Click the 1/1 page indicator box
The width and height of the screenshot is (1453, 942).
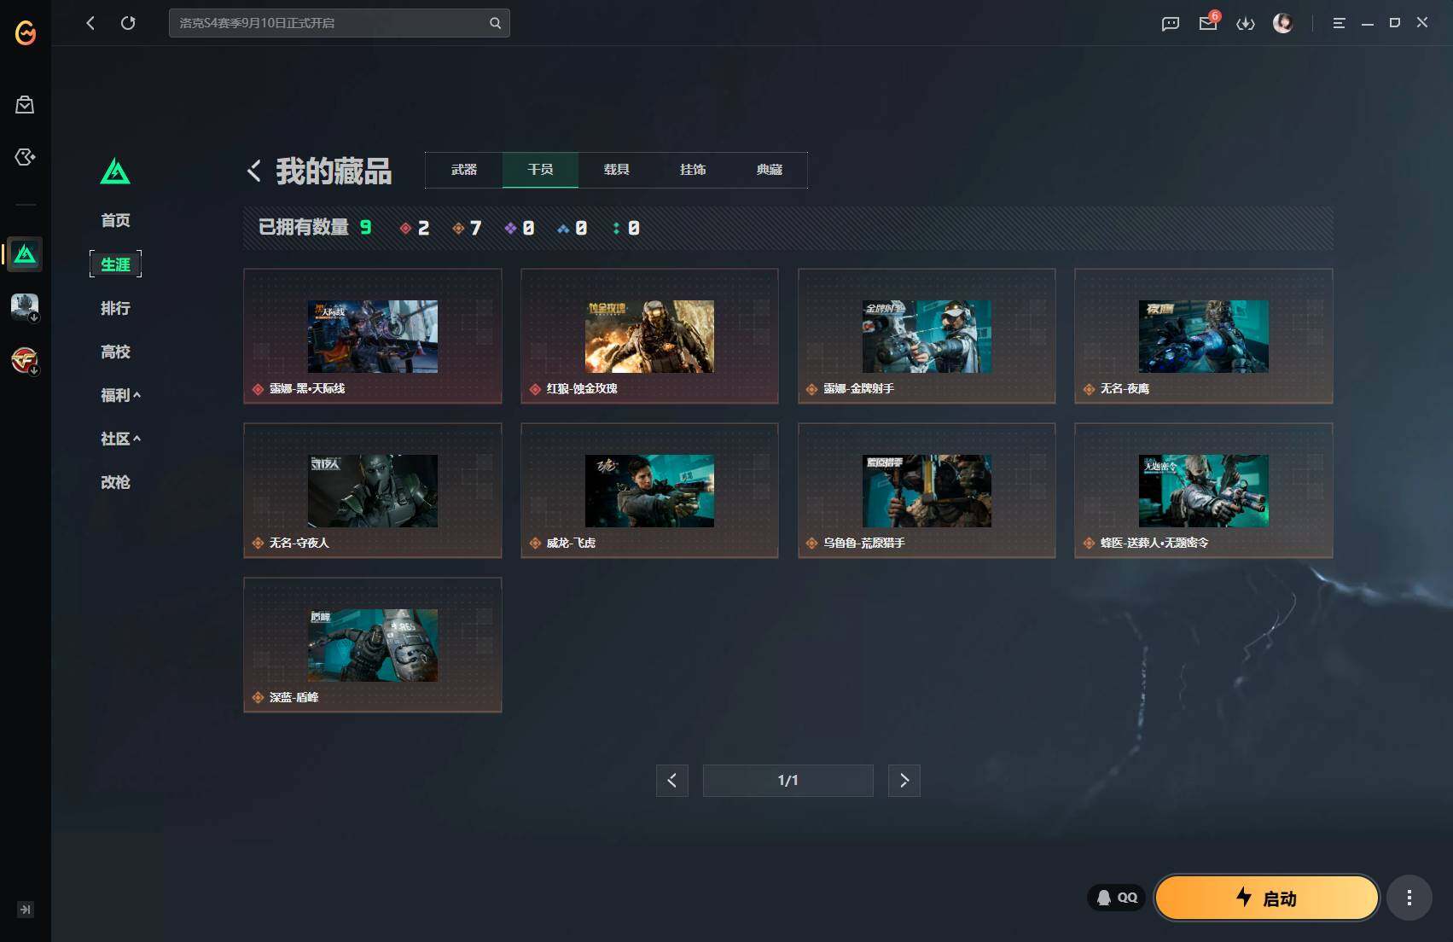tap(788, 781)
